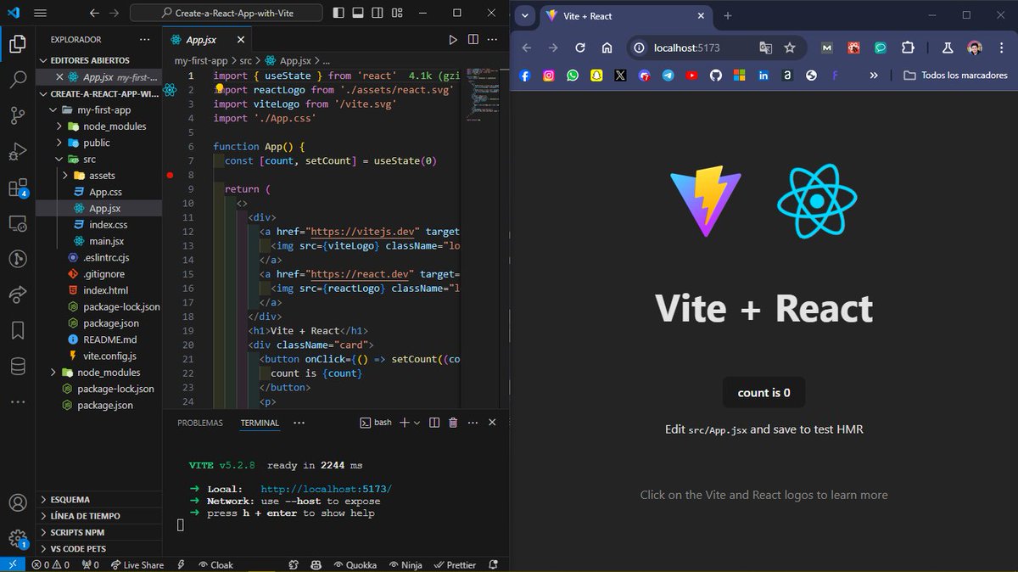This screenshot has height=572, width=1018.
Task: Open the Chrome Extensions puzzle icon
Action: coord(908,48)
